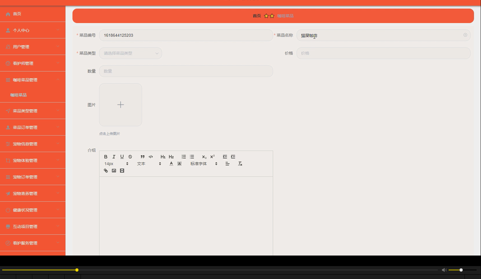
Task: Apply subscript formatting
Action: tap(204, 157)
